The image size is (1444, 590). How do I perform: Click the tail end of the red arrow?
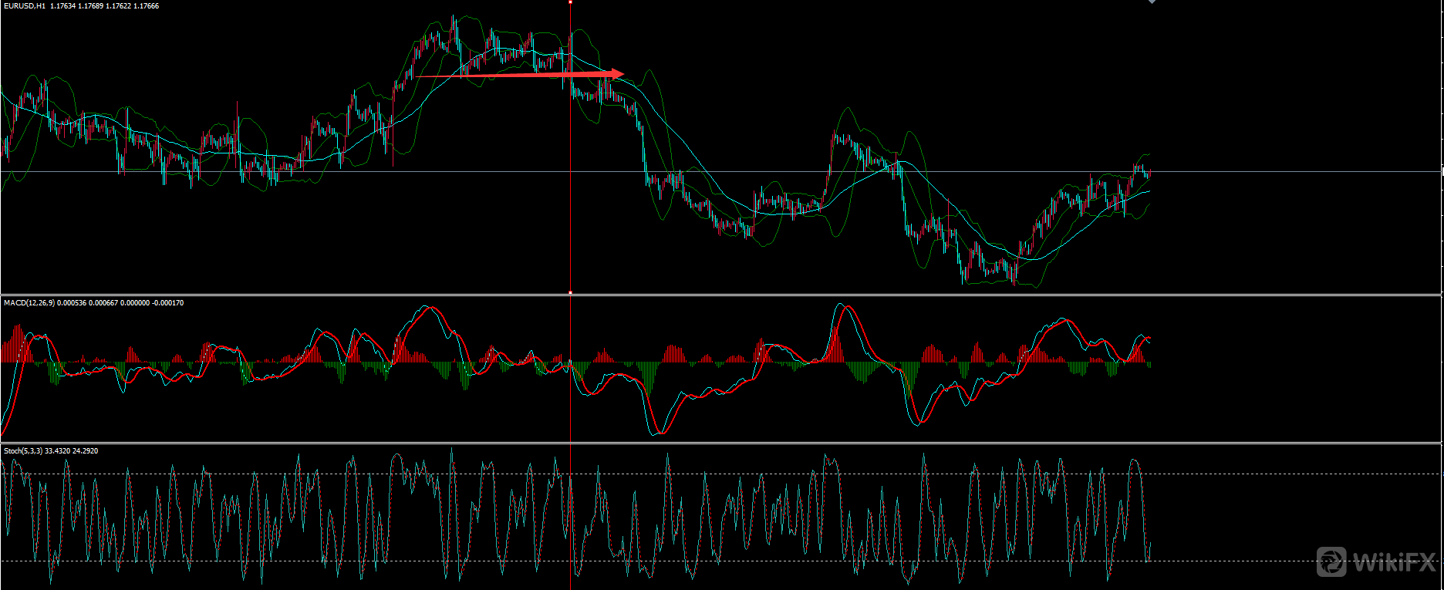pyautogui.click(x=418, y=76)
